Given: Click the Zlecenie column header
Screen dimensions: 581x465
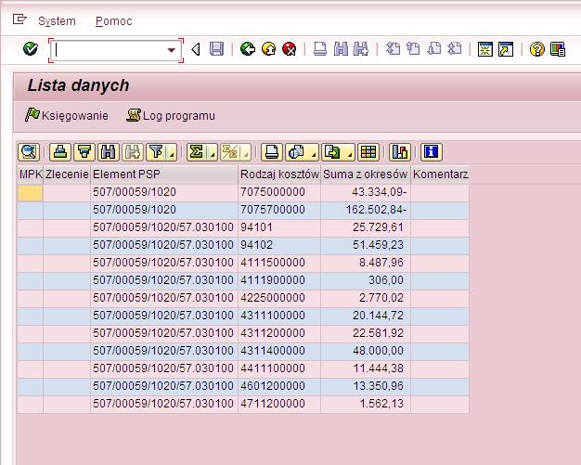Looking at the screenshot, I should pos(67,174).
